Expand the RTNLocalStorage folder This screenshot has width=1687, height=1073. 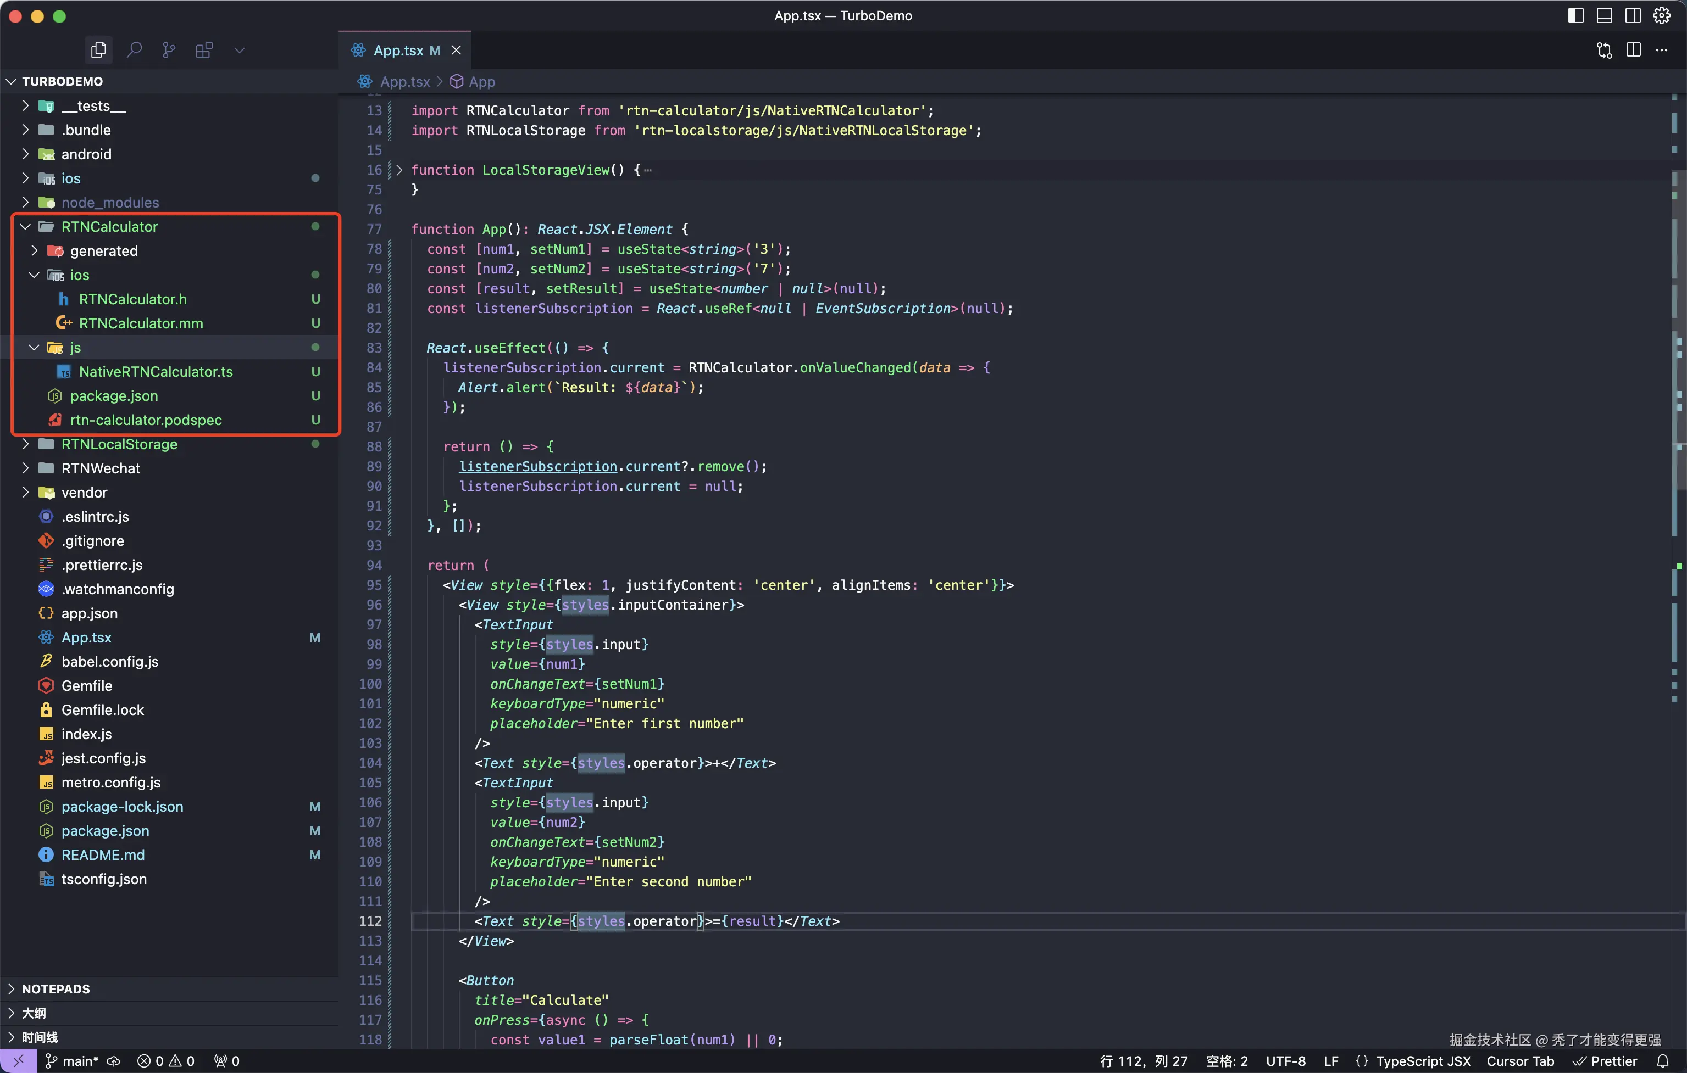pos(119,444)
